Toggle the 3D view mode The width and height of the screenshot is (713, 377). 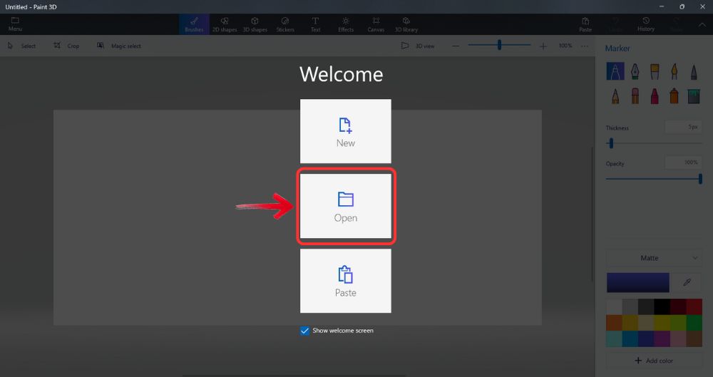coord(417,46)
